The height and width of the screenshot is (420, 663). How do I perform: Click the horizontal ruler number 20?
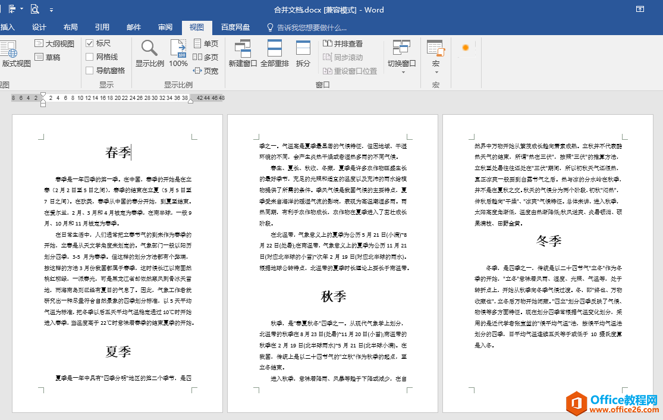click(118, 98)
